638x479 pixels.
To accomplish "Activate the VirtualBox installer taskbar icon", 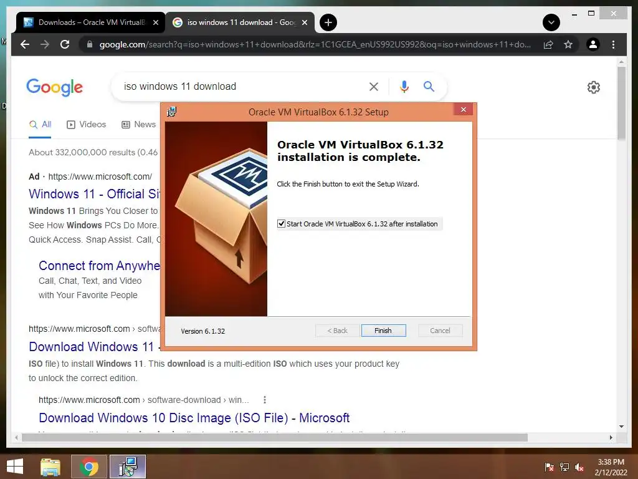I will click(x=128, y=467).
